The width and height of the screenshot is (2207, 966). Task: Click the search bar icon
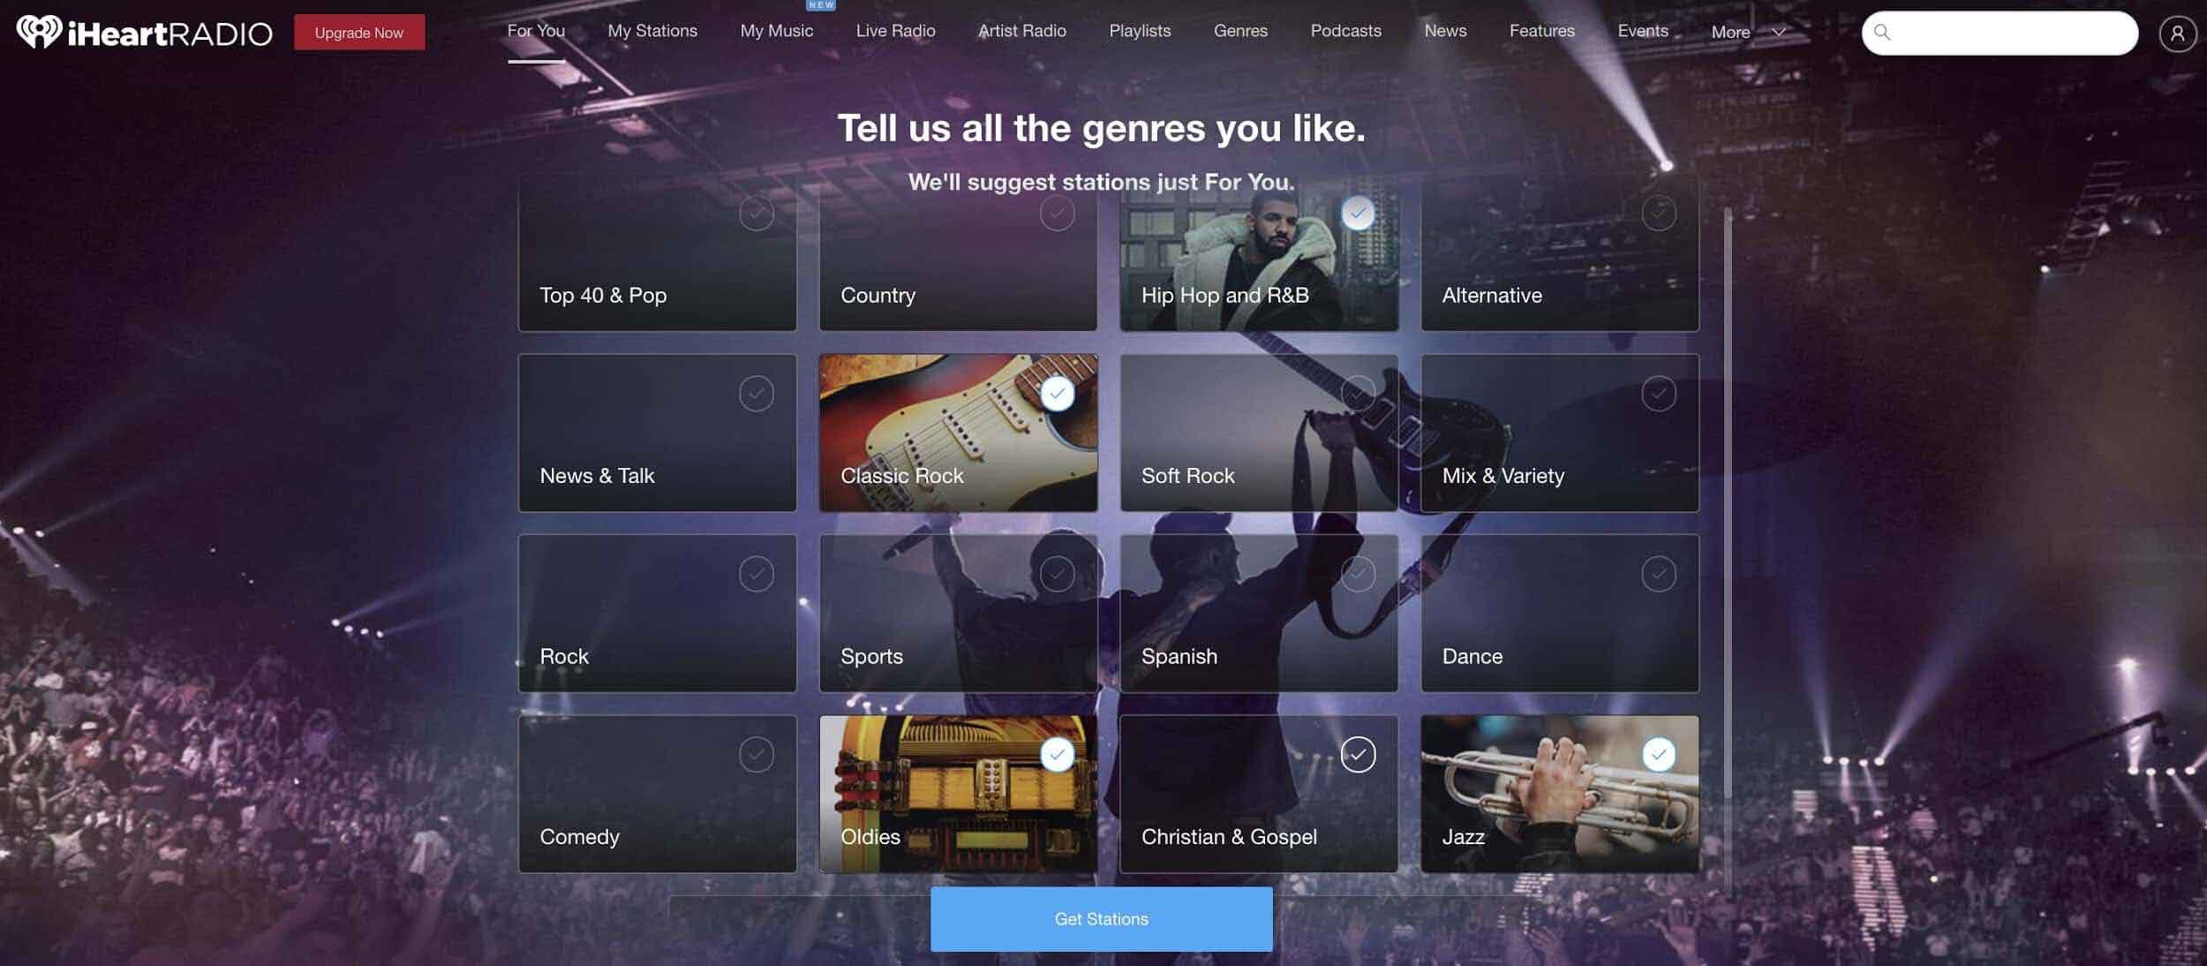point(1882,31)
